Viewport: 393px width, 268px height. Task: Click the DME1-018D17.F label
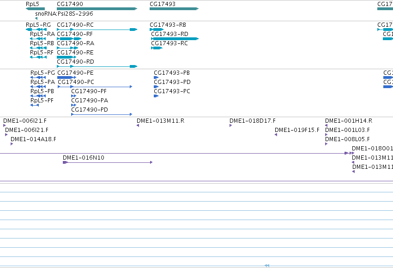pos(253,121)
